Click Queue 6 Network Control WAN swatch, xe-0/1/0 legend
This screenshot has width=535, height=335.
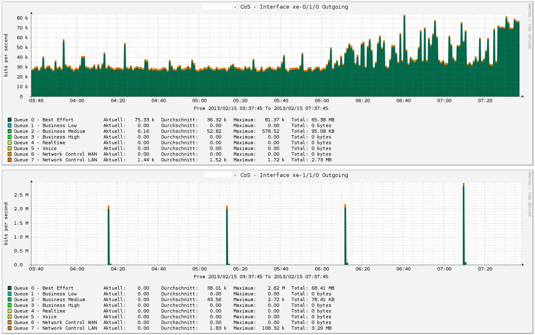point(9,154)
